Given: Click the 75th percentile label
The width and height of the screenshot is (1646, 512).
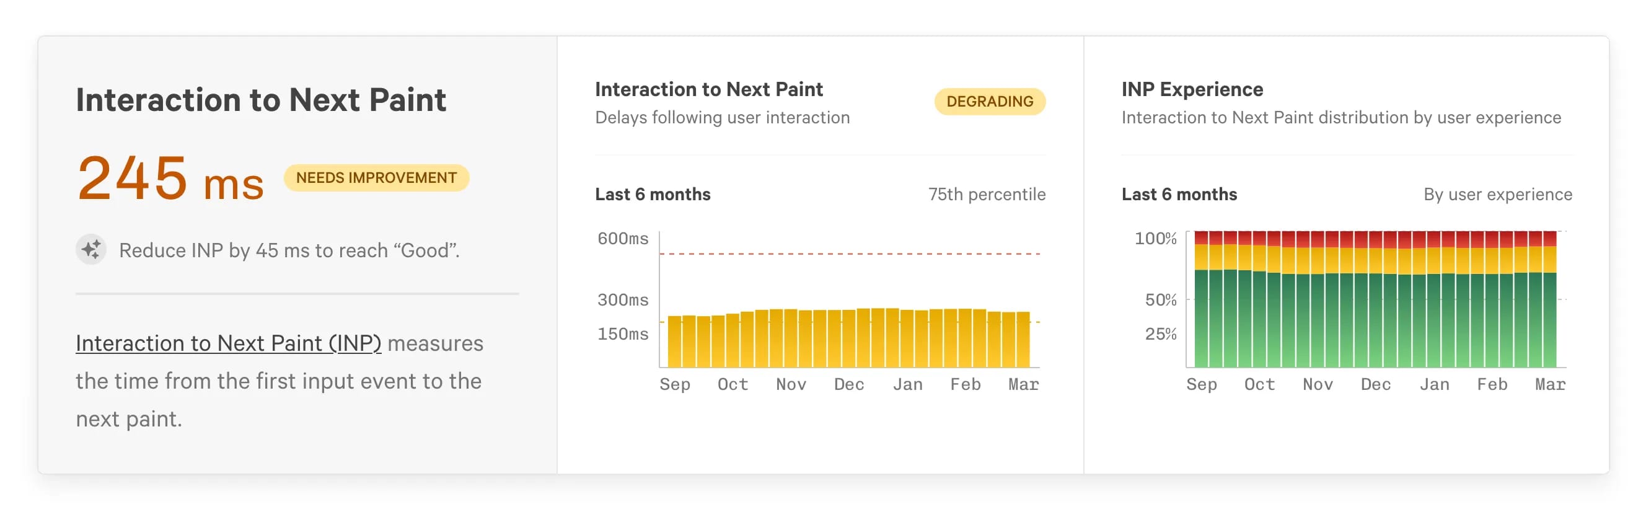Looking at the screenshot, I should tap(986, 194).
